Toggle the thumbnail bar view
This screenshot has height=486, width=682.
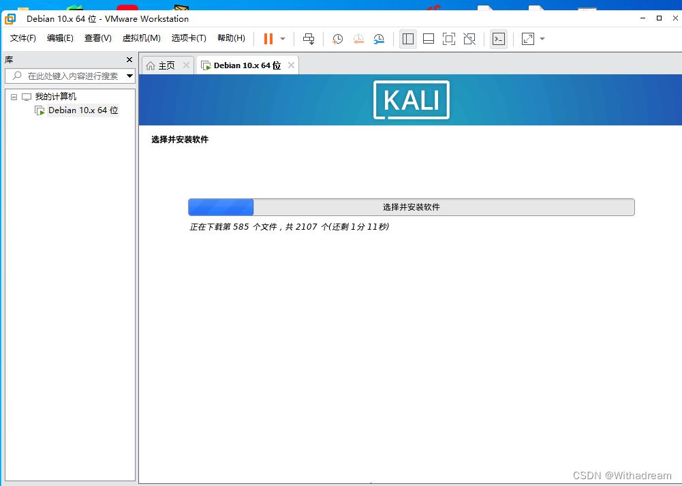coord(429,39)
